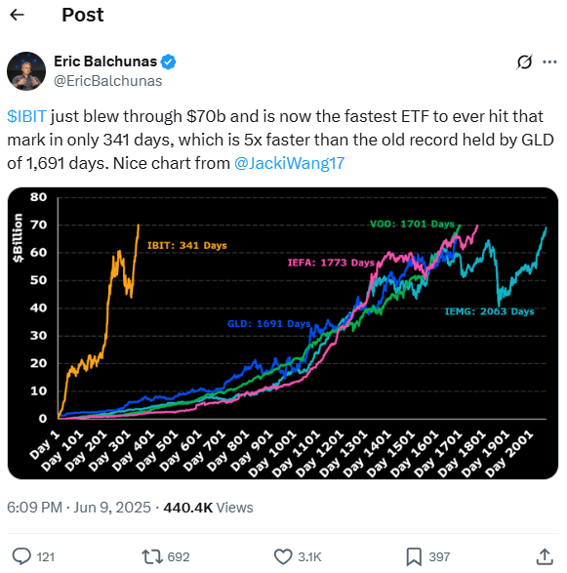Screen dimensions: 567x573
Task: Click the blue verified badge
Action: [x=169, y=61]
